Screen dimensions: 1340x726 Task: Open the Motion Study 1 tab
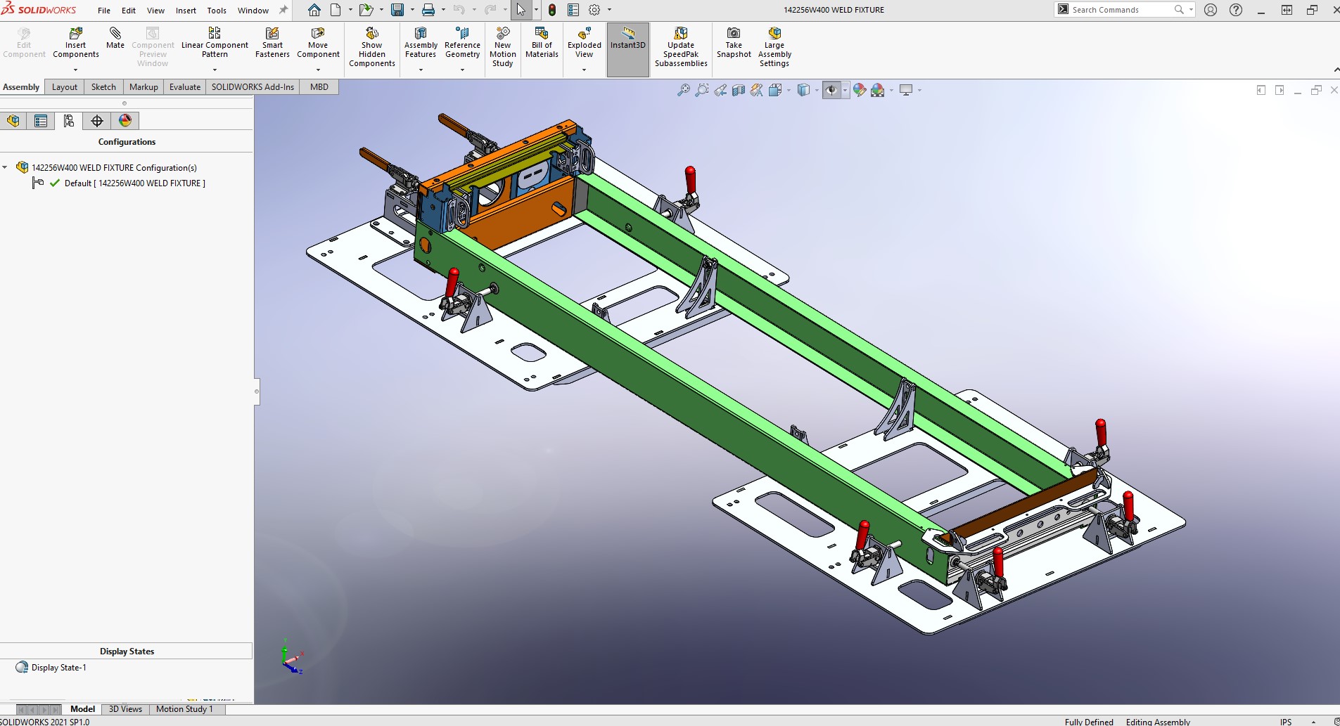coord(184,709)
